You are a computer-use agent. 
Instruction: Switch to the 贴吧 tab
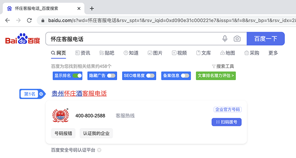coord(107,53)
